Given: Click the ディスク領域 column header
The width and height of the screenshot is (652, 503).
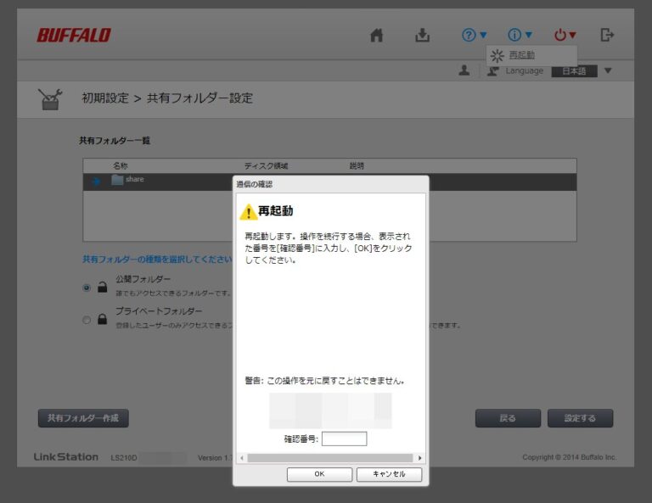Looking at the screenshot, I should [x=266, y=165].
